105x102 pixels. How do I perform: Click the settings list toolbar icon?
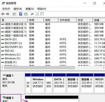tap(42, 14)
